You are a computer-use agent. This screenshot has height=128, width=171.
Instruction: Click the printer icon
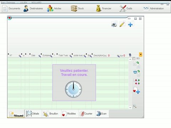pos(114,24)
